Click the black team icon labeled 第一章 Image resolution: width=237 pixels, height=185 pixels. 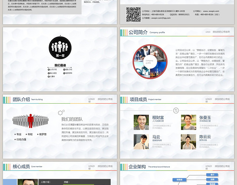(x=60, y=48)
